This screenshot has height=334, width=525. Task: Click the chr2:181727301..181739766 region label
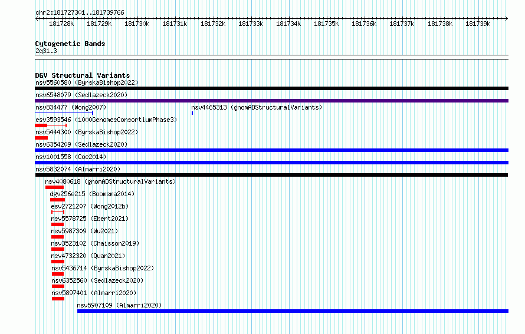coord(80,12)
